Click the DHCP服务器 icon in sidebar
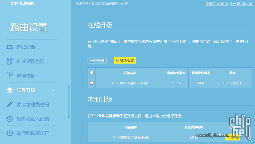Screen dimensions: 255x144 (10, 62)
